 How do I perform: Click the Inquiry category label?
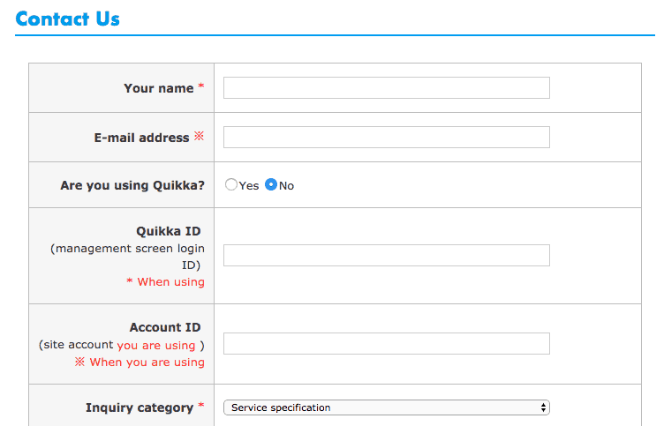[x=140, y=407]
